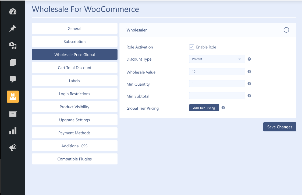Image resolution: width=302 pixels, height=195 pixels.
Task: Open the Product Visibility tab
Action: (x=74, y=107)
